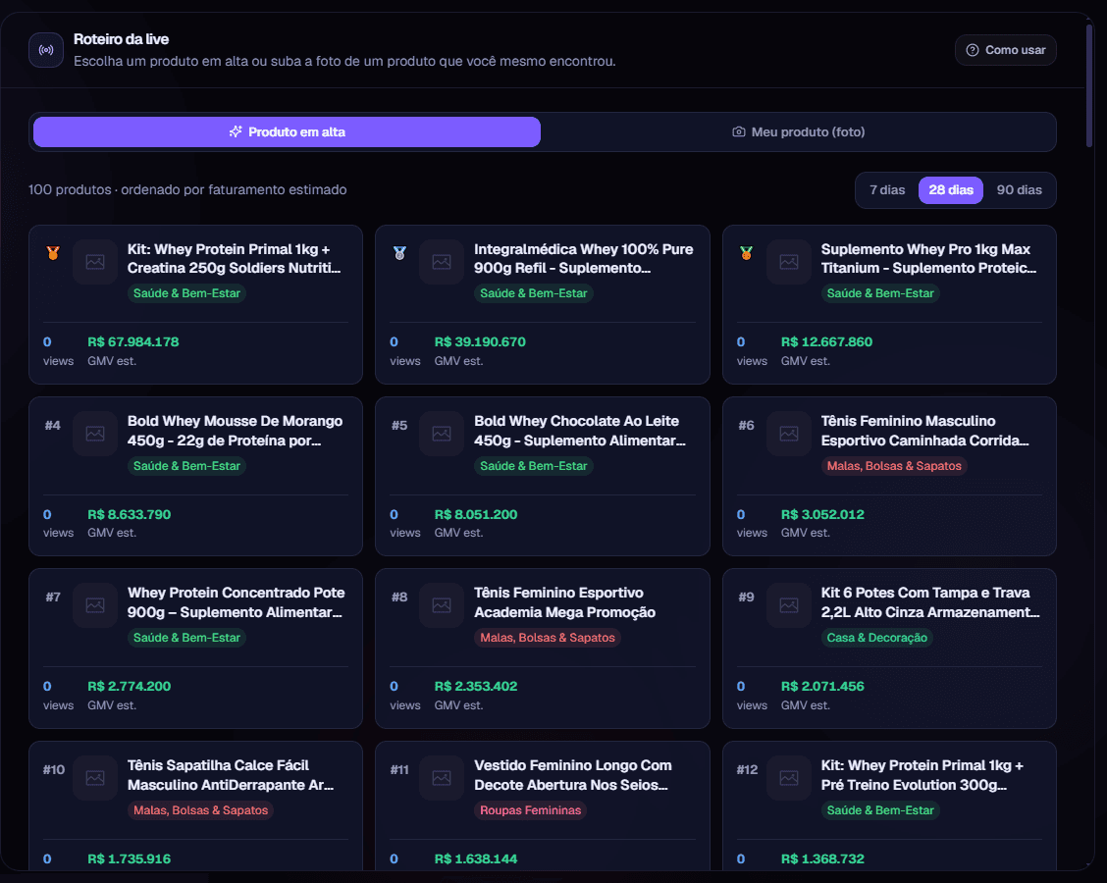Click image placeholder of Suplemento Whey Pro 1kg
The width and height of the screenshot is (1107, 883).
click(789, 262)
